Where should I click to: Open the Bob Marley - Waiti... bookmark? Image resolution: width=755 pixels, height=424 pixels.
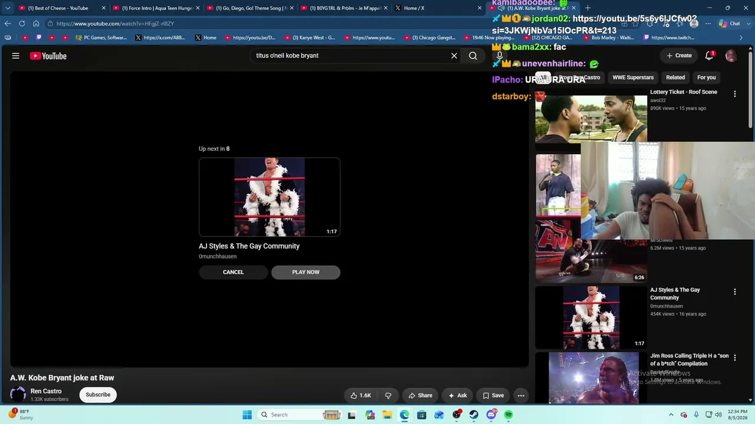[608, 38]
